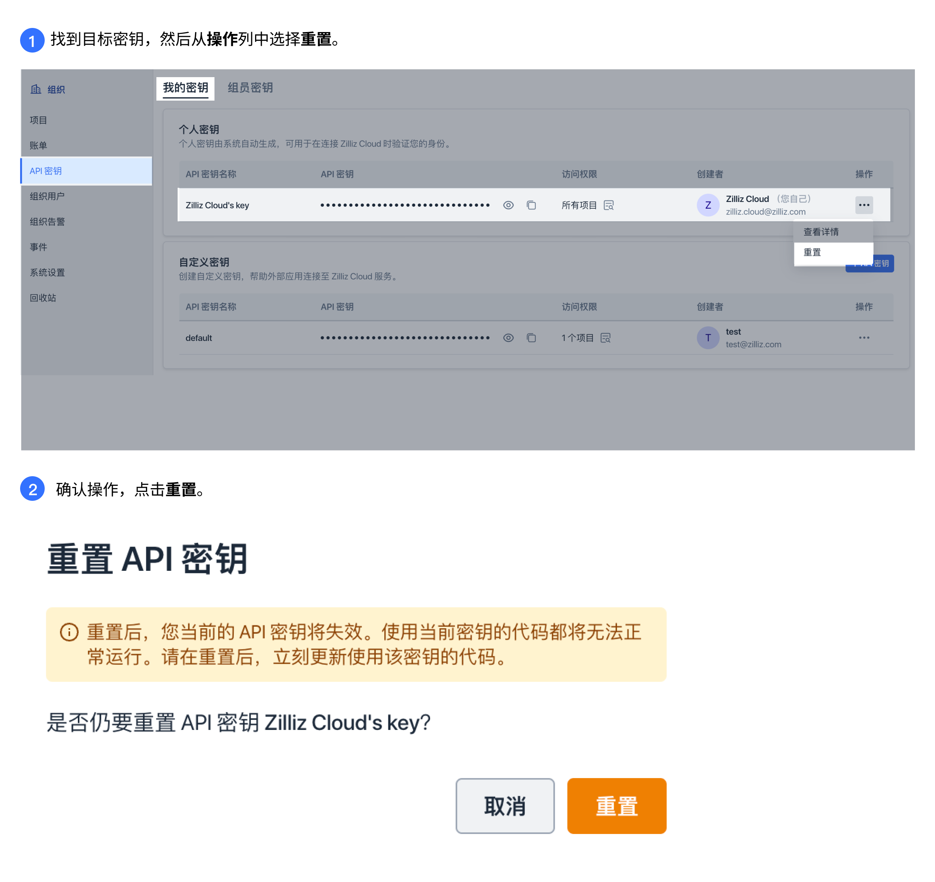This screenshot has height=882, width=935.
Task: Open access details icon next to 1个项目
Action: pos(605,338)
